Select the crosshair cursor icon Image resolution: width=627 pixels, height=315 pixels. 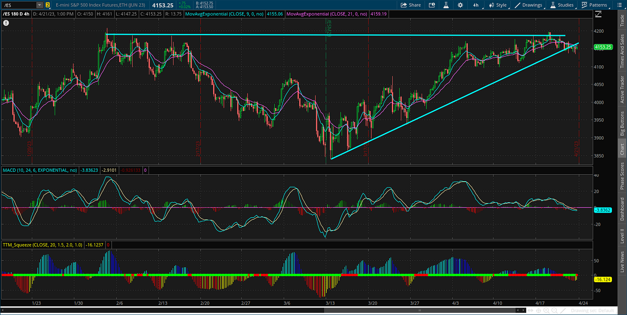[x=539, y=310]
